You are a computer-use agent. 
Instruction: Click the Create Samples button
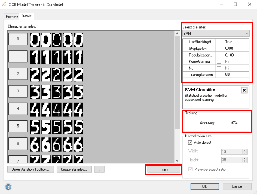(x=74, y=169)
